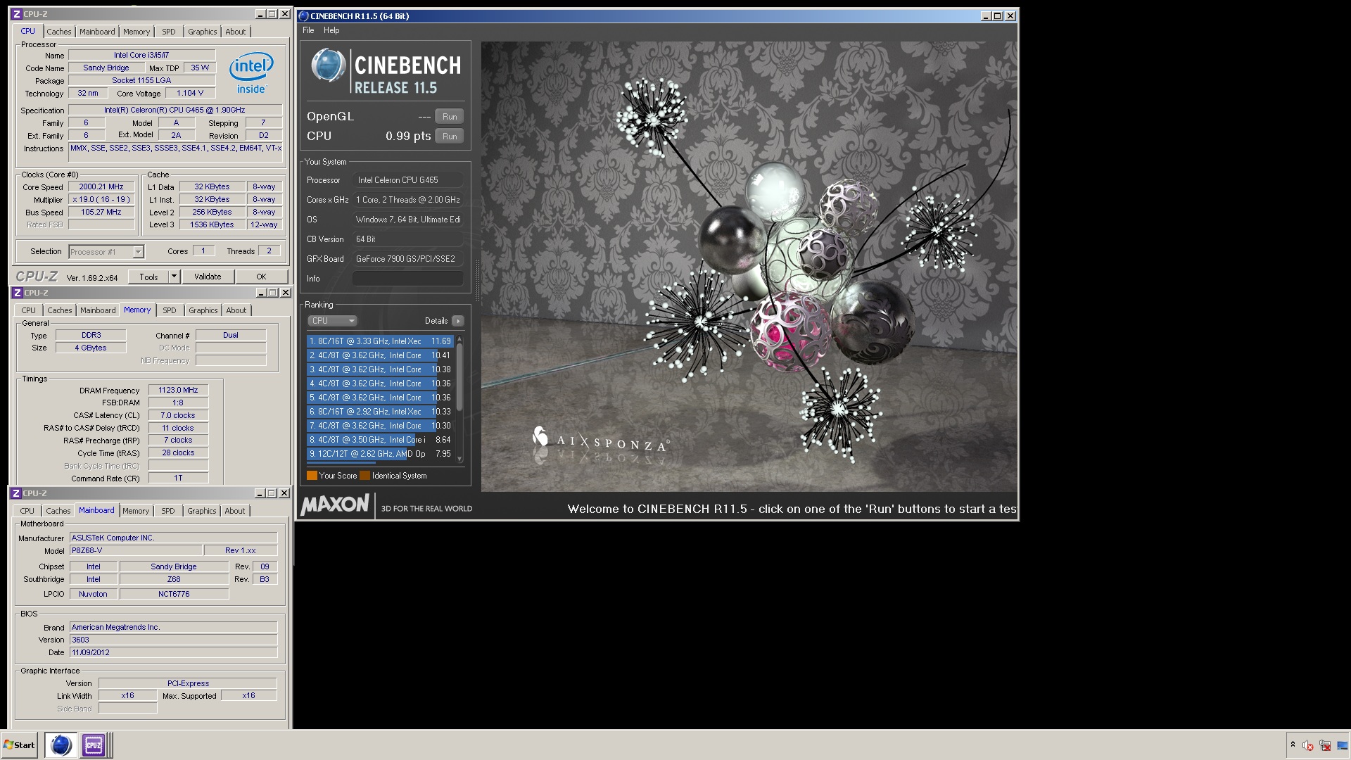The height and width of the screenshot is (760, 1351).
Task: Select SPD tab in Memory CPU-Z window
Action: point(170,310)
